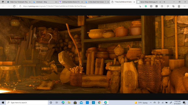
Task: Close the timetoast - Bing tab
Action: (56, 2)
